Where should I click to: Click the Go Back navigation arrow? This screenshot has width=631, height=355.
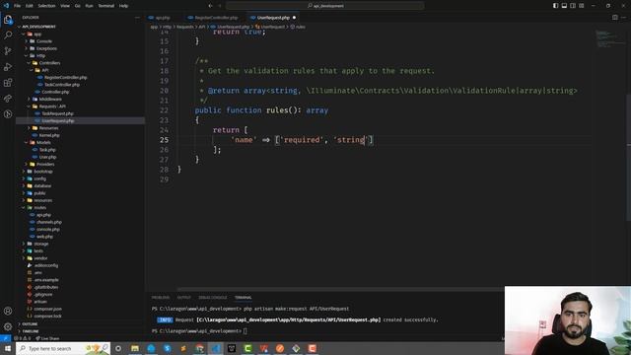point(210,6)
